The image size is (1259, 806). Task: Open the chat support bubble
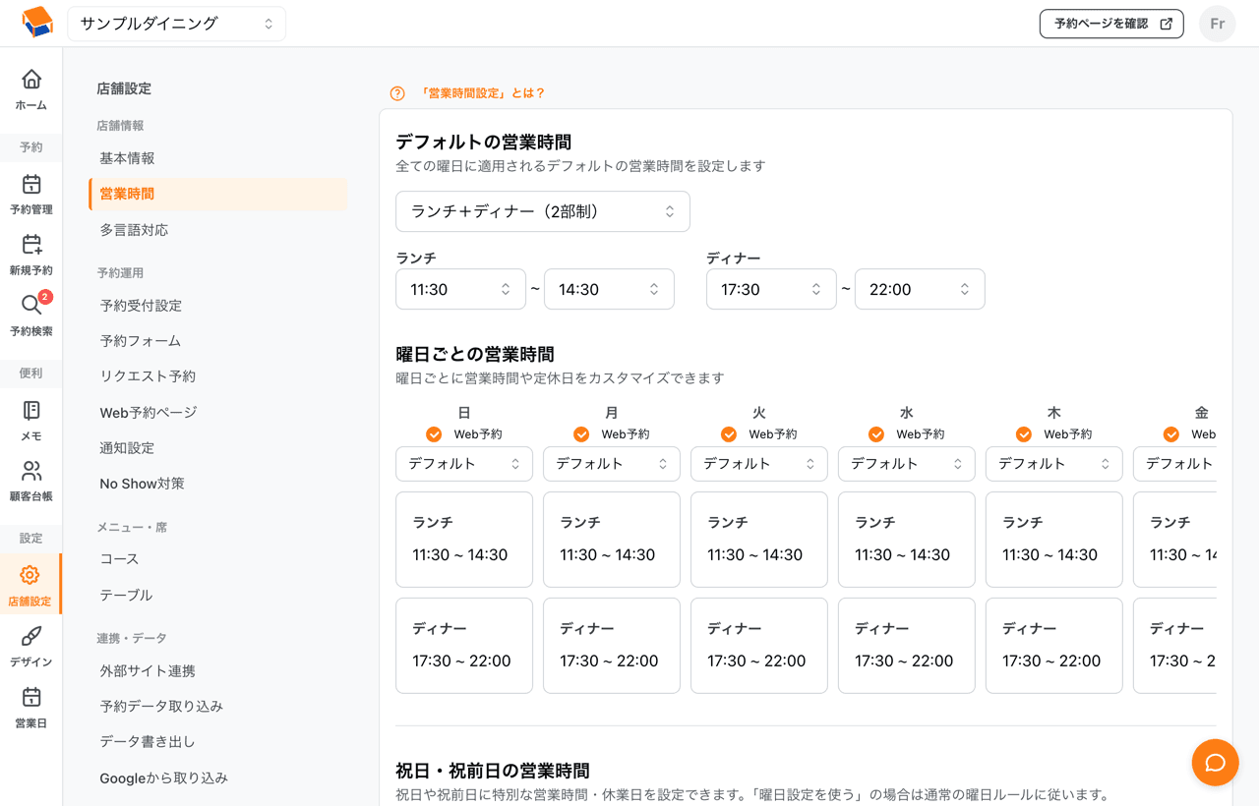[x=1215, y=763]
